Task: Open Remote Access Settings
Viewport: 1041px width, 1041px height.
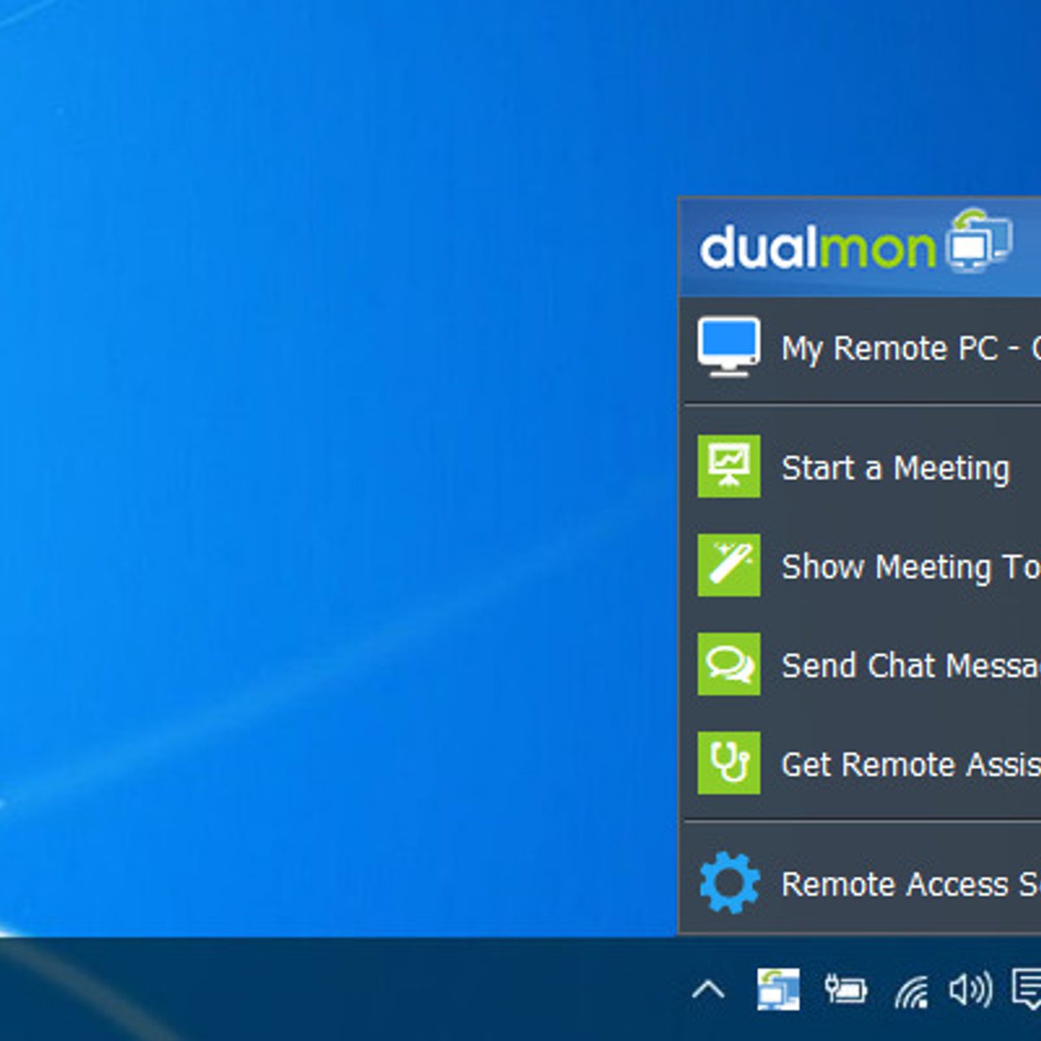Action: coord(907,885)
